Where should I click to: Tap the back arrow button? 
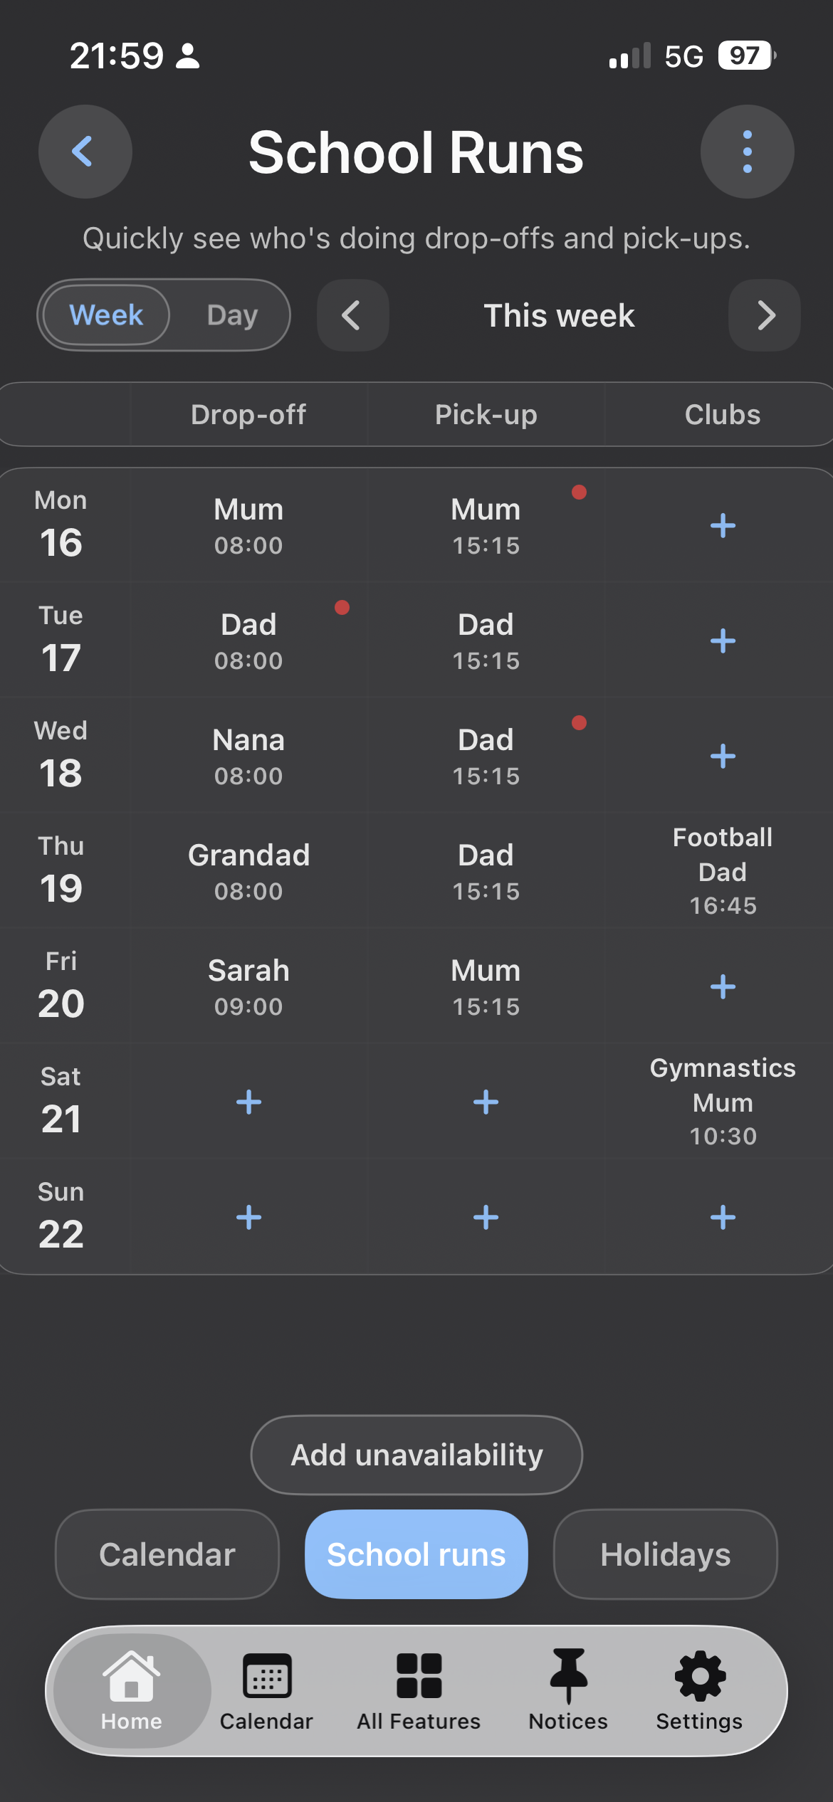[x=85, y=152]
